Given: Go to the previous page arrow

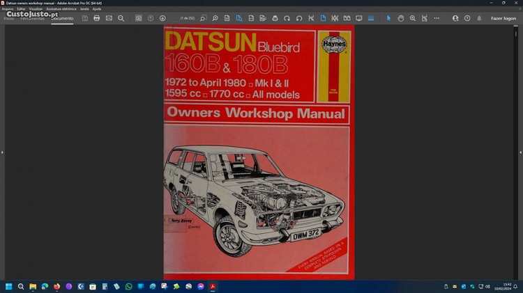Looking at the screenshot, I should tap(151, 18).
